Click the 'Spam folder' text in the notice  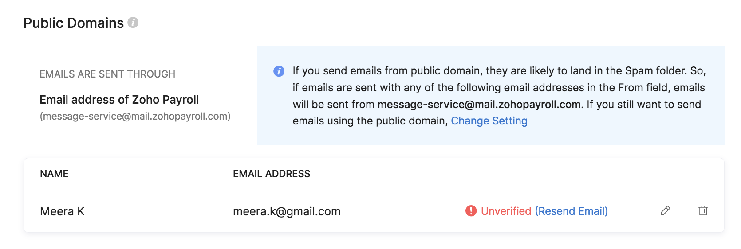(656, 71)
